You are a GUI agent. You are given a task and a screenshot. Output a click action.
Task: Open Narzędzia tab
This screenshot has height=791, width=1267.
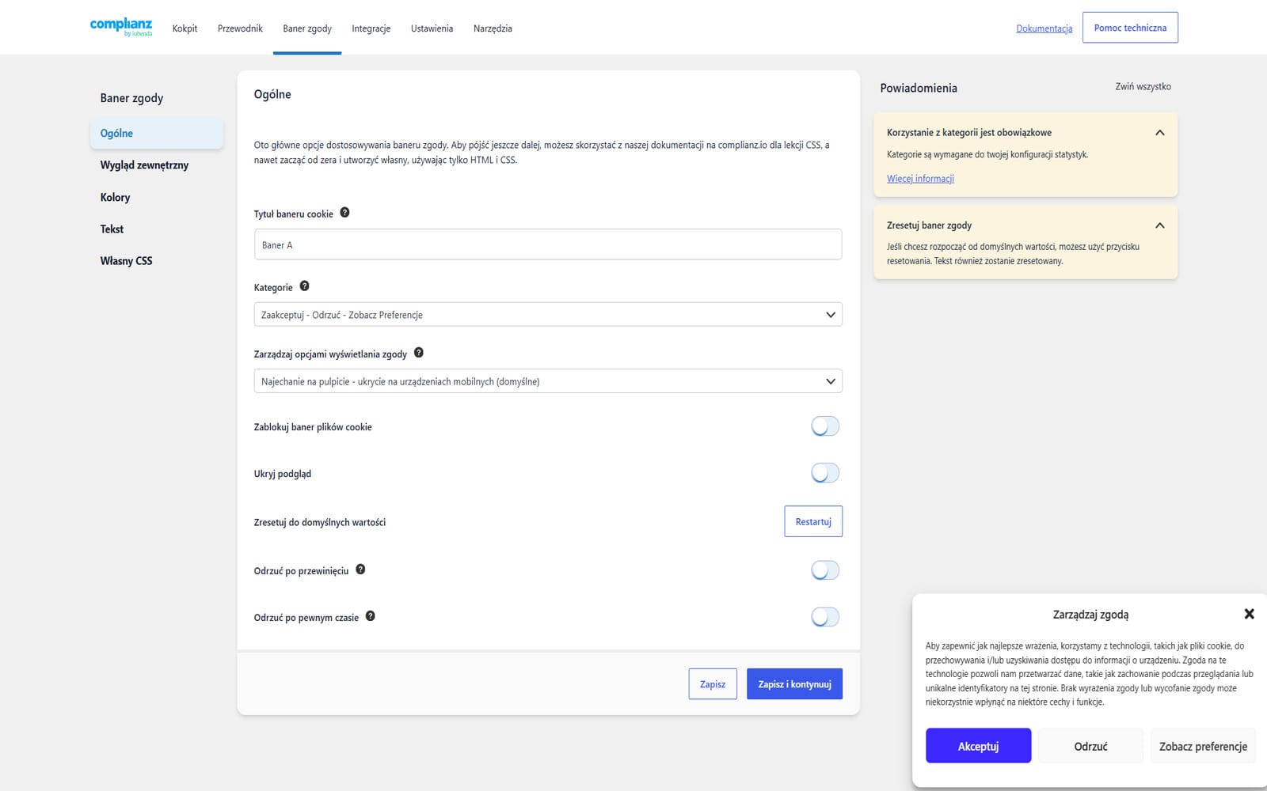[493, 28]
